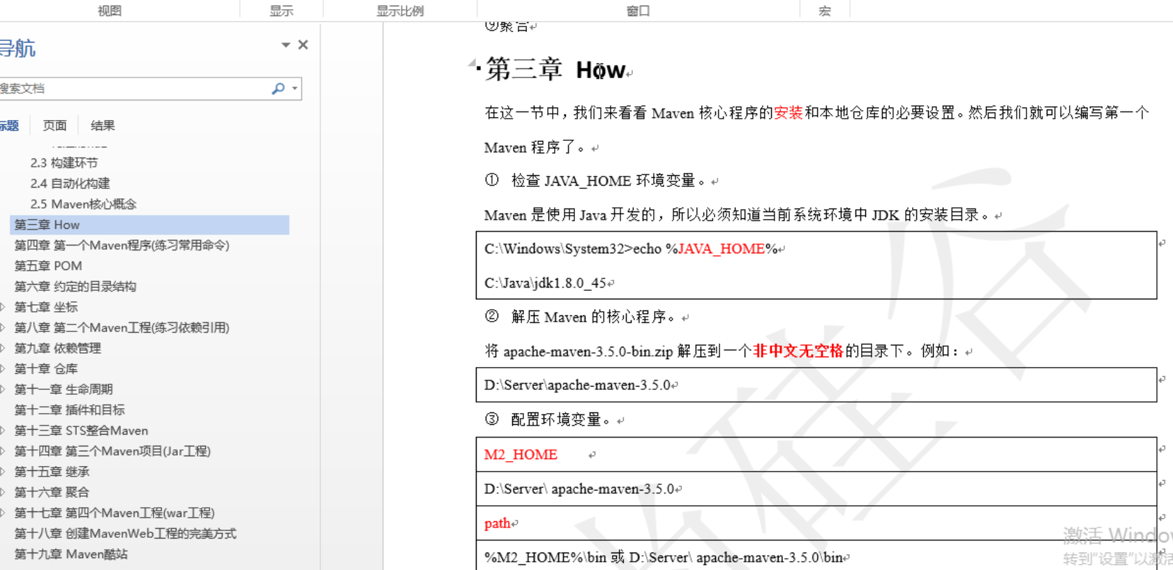Expand the 第十章 仓库 node arrow
This screenshot has width=1173, height=570.
click(3, 368)
